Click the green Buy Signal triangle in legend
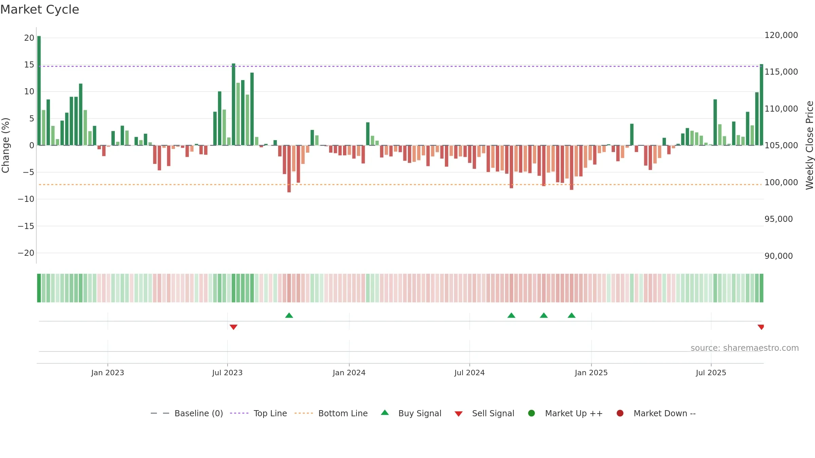This screenshot has height=458, width=815. (x=385, y=413)
